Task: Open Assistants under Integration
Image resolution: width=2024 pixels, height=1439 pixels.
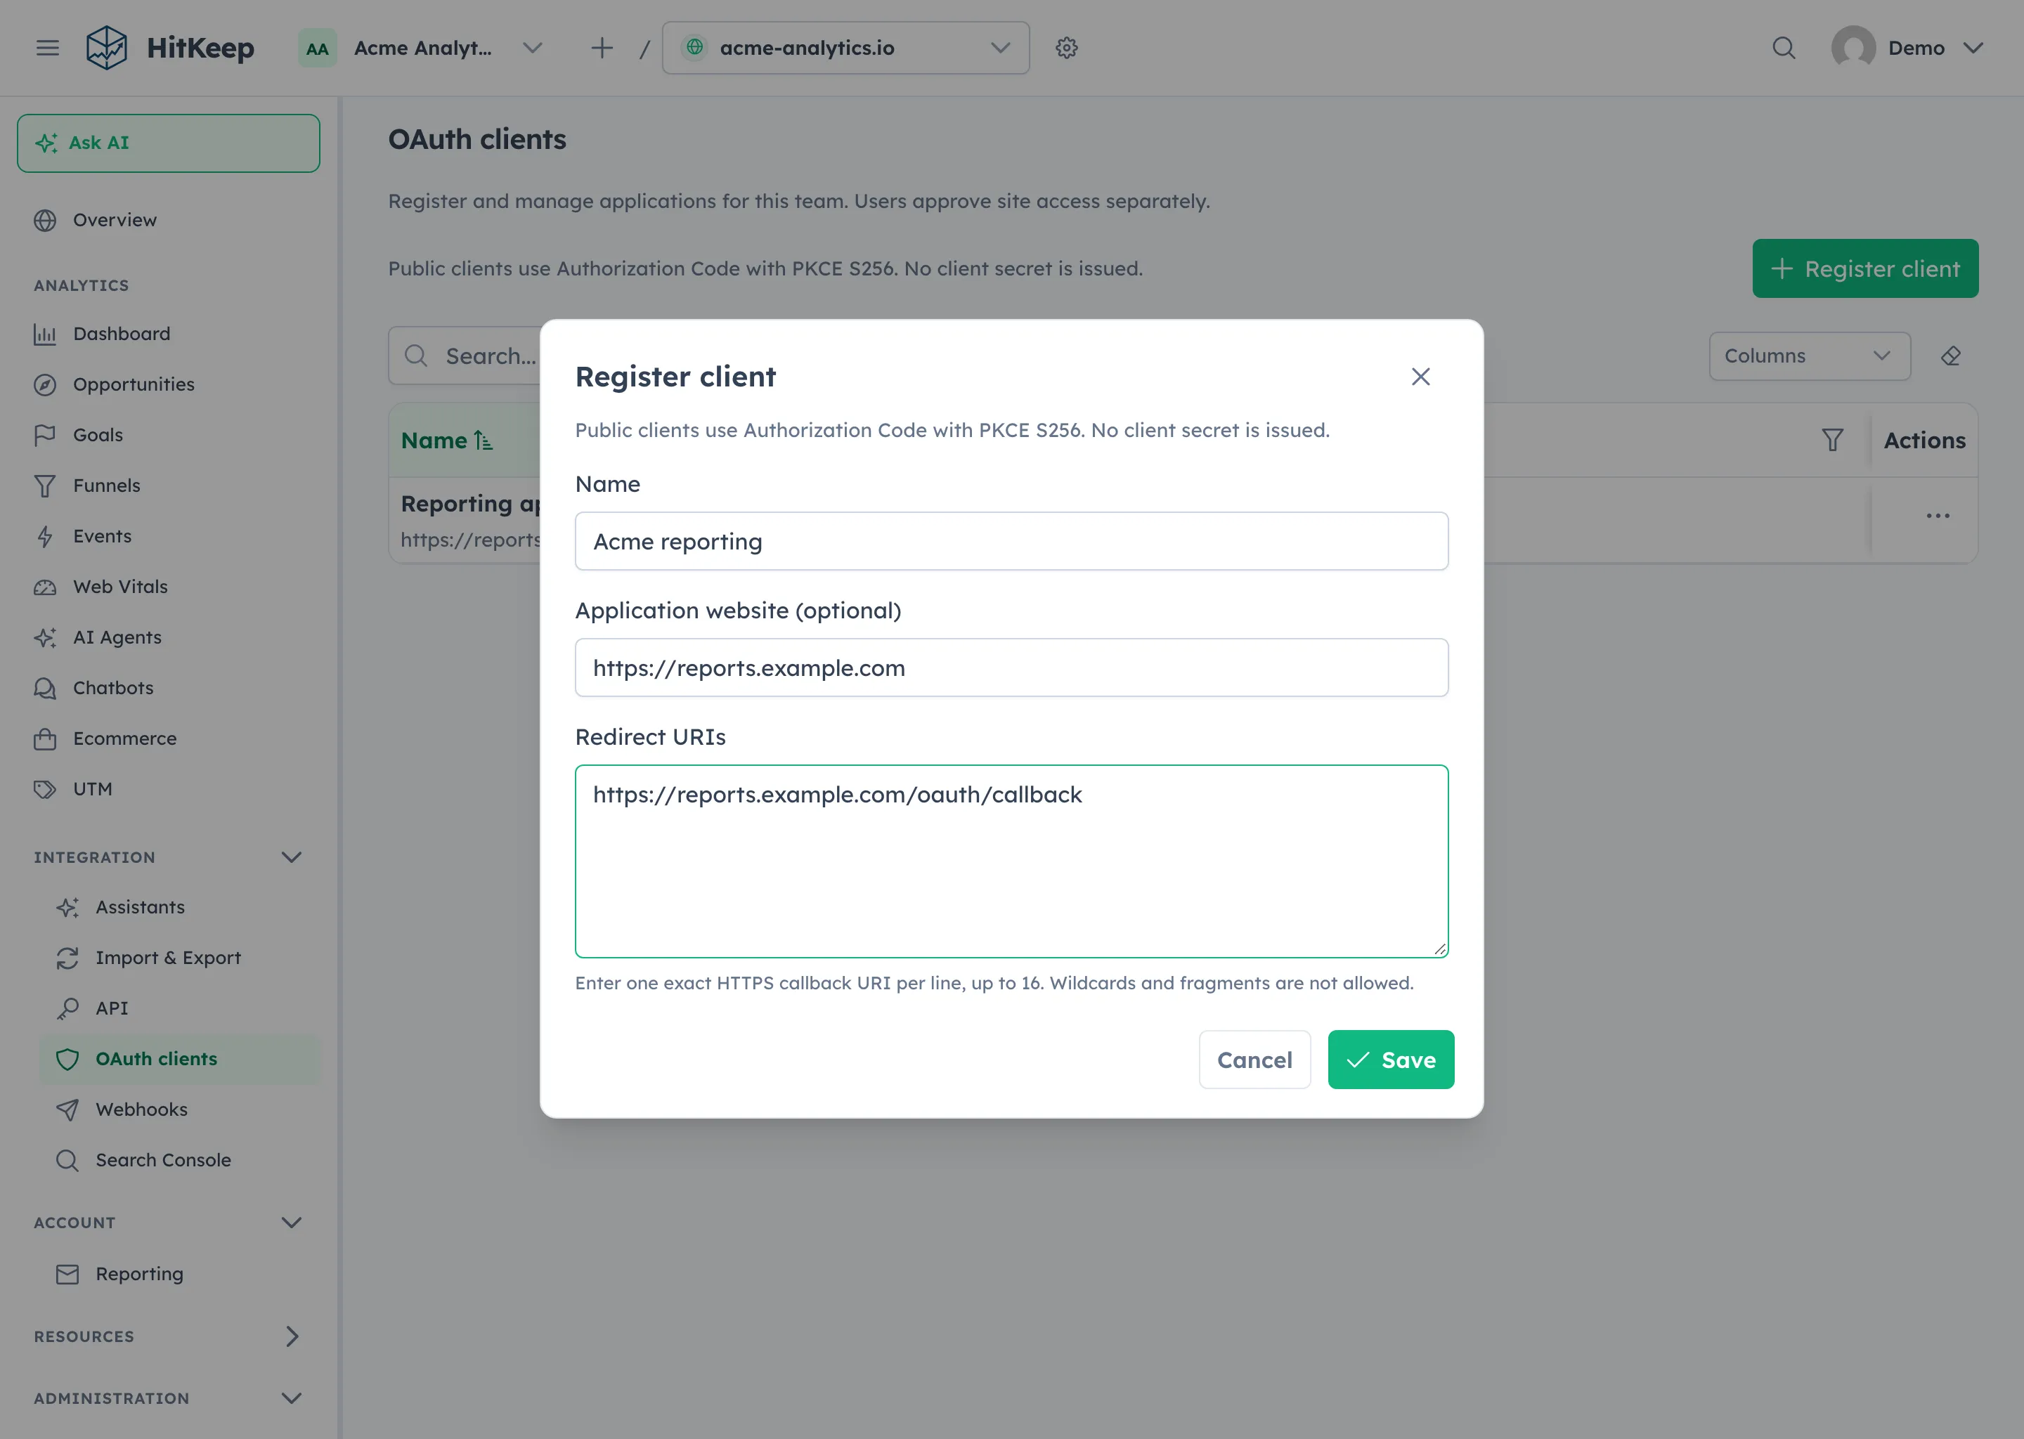Action: click(x=179, y=907)
